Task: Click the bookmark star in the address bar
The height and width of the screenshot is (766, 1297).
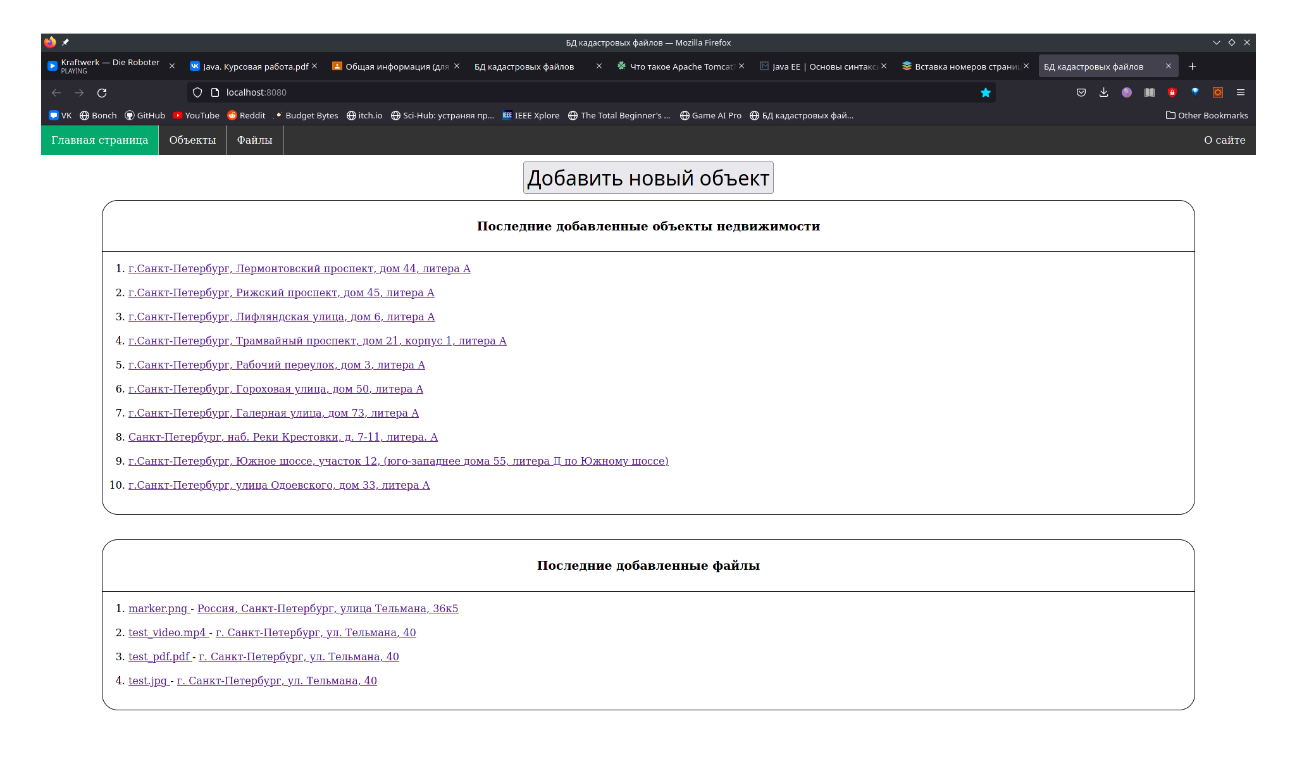Action: point(985,92)
